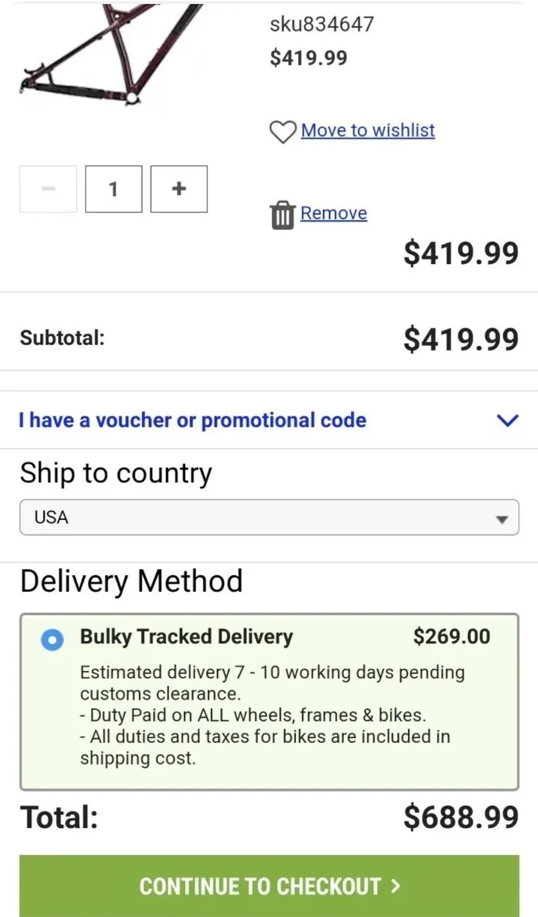Click the sku834647 product text
The width and height of the screenshot is (538, 917).
coord(322,24)
